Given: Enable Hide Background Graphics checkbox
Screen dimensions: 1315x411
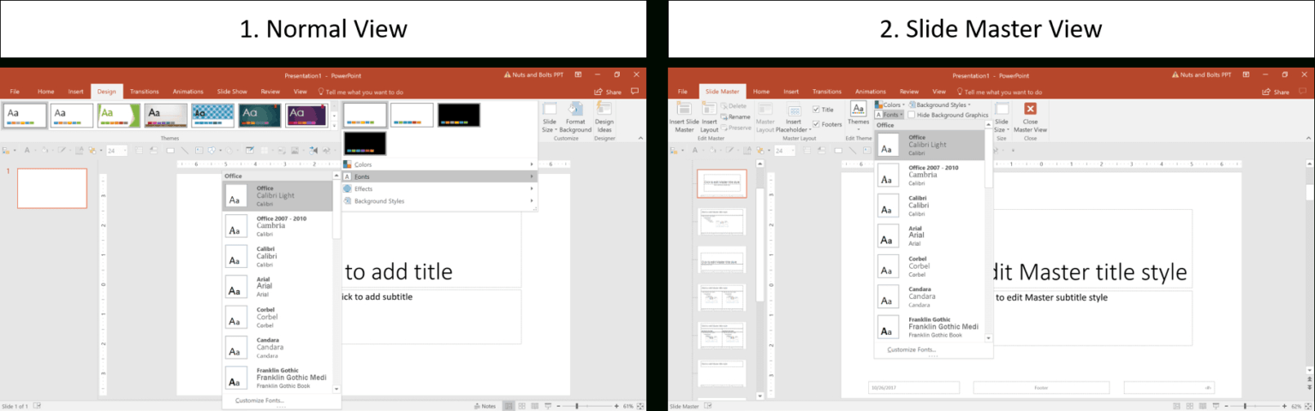Looking at the screenshot, I should 912,115.
